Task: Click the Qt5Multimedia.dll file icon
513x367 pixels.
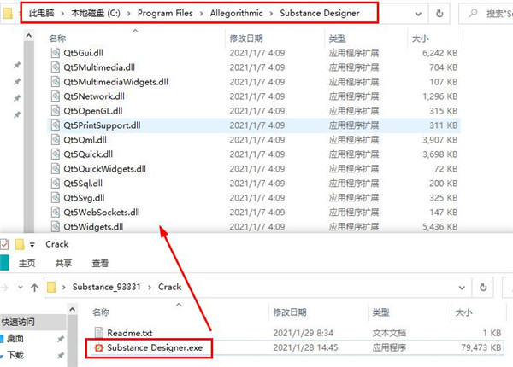Action: click(56, 67)
